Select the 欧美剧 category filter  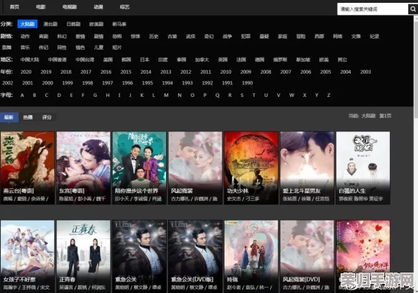[x=96, y=24]
